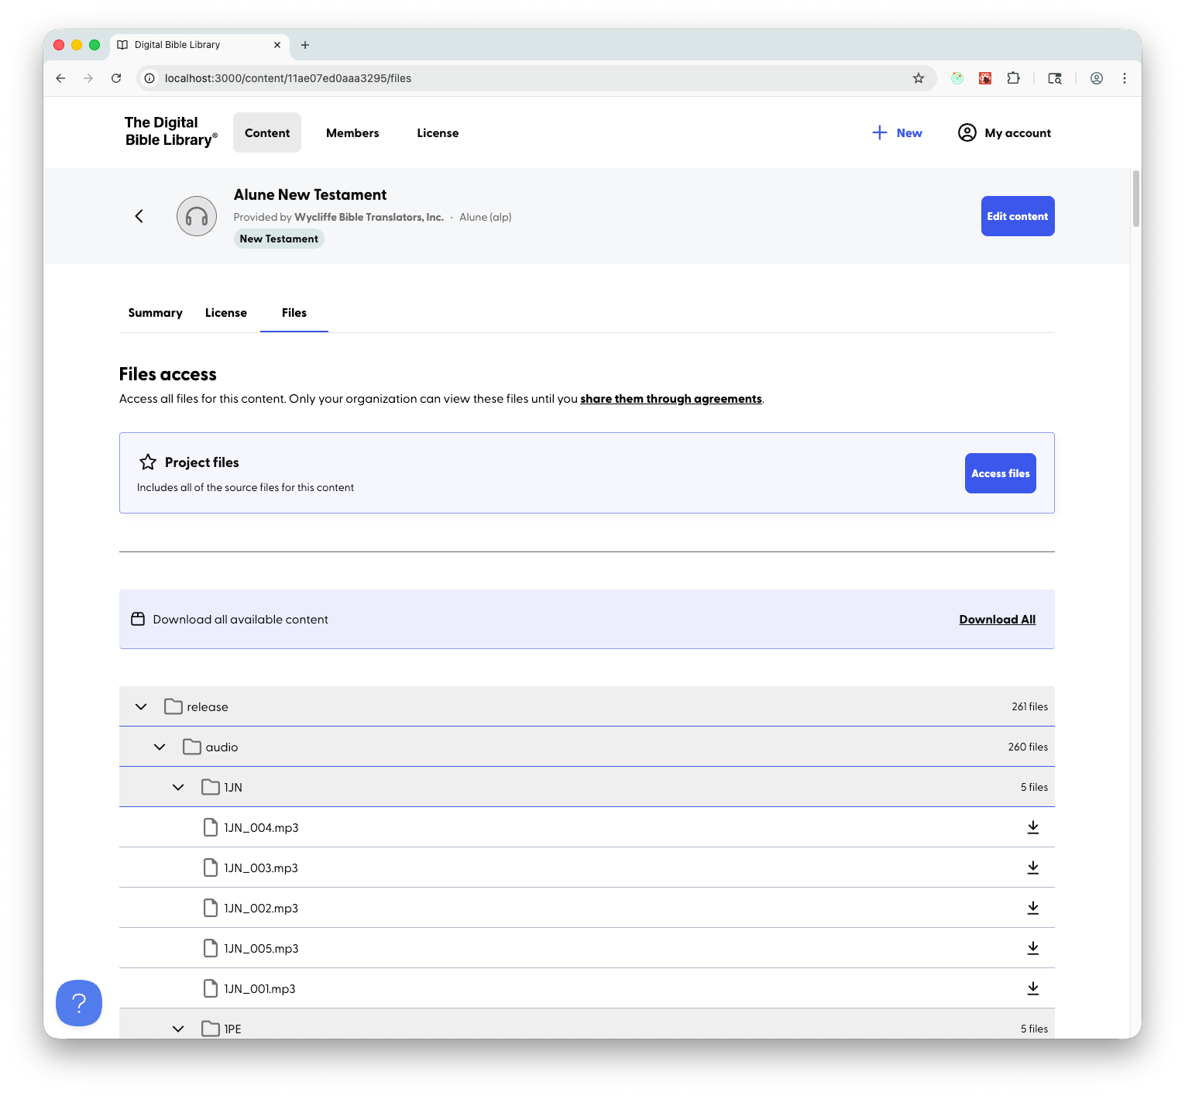The image size is (1185, 1096).
Task: Click the back chevron beside the headphones icon
Action: pyautogui.click(x=139, y=216)
